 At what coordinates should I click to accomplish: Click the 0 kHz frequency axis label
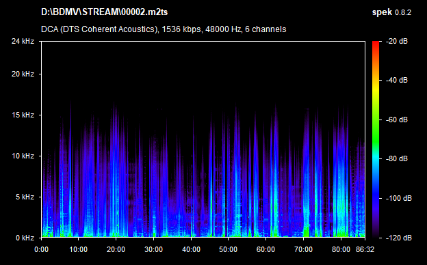click(x=25, y=238)
